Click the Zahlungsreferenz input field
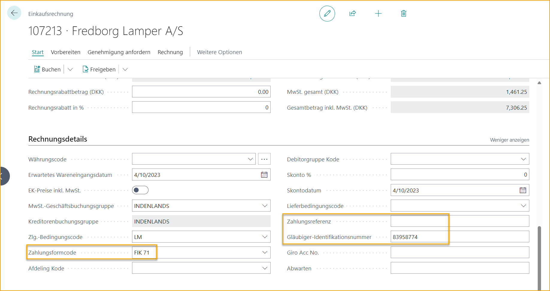Screen dimensions: 550x291 click(x=460, y=221)
